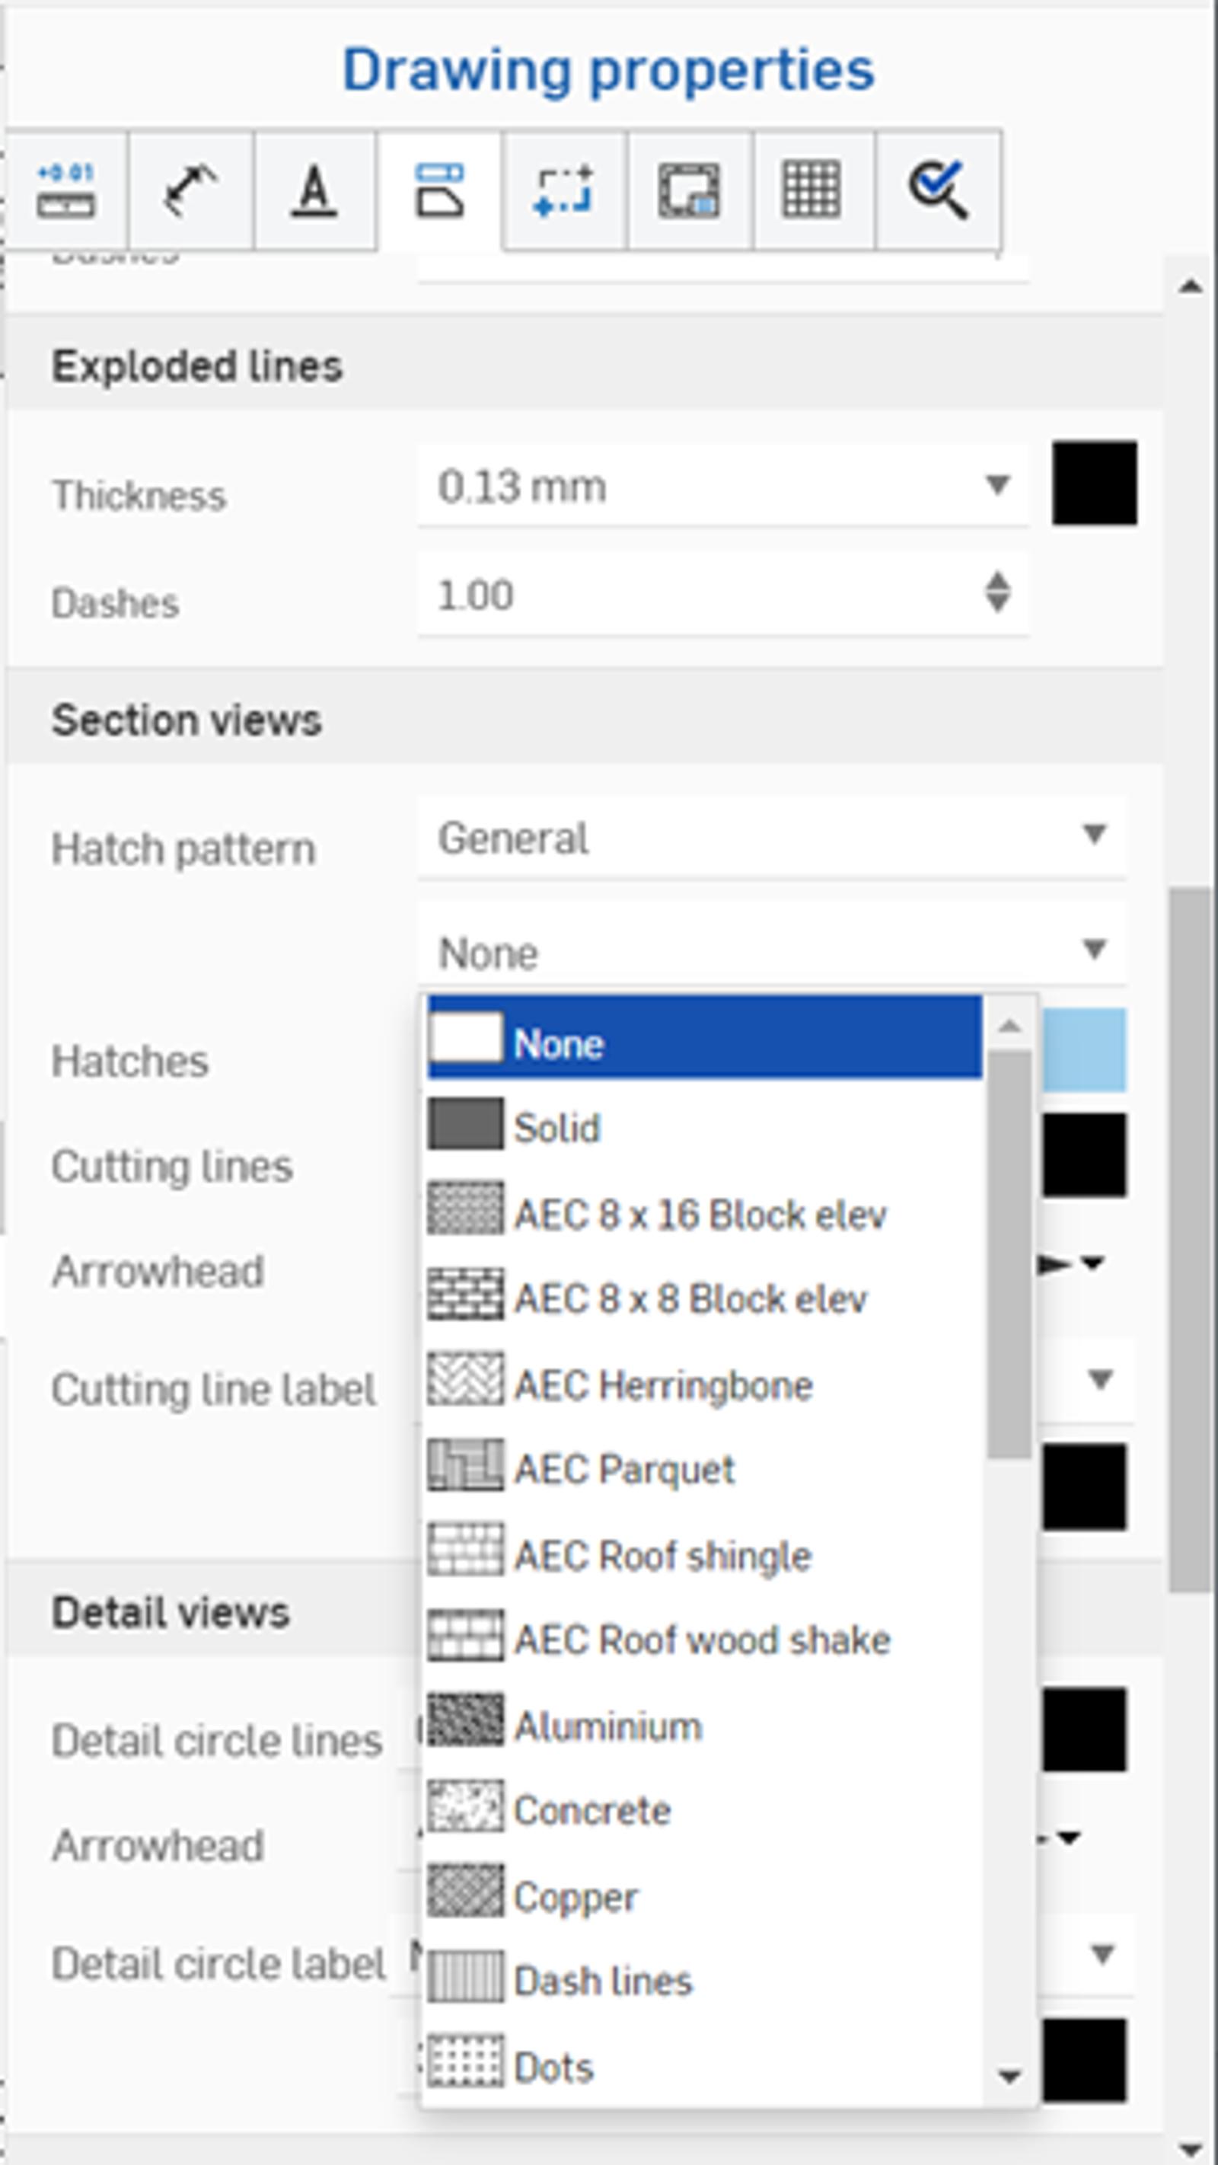This screenshot has height=2165, width=1218.
Task: Select the dimension arrow settings tab icon
Action: tap(190, 191)
